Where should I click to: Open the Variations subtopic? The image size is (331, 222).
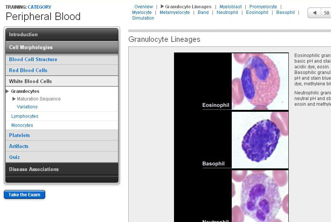[x=27, y=107]
